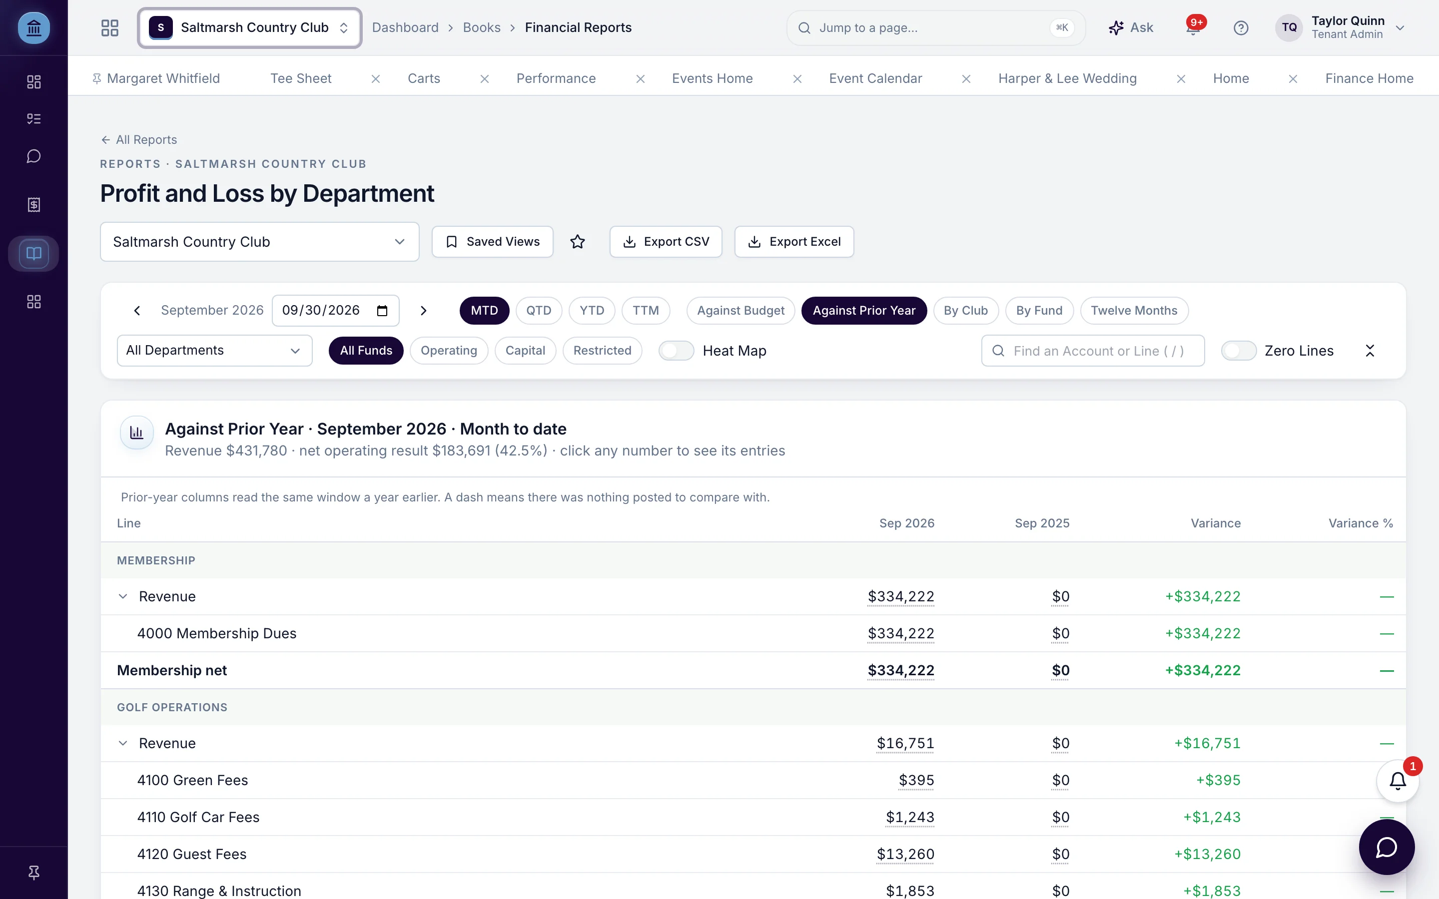Go to next month arrow
The height and width of the screenshot is (899, 1439).
click(423, 310)
